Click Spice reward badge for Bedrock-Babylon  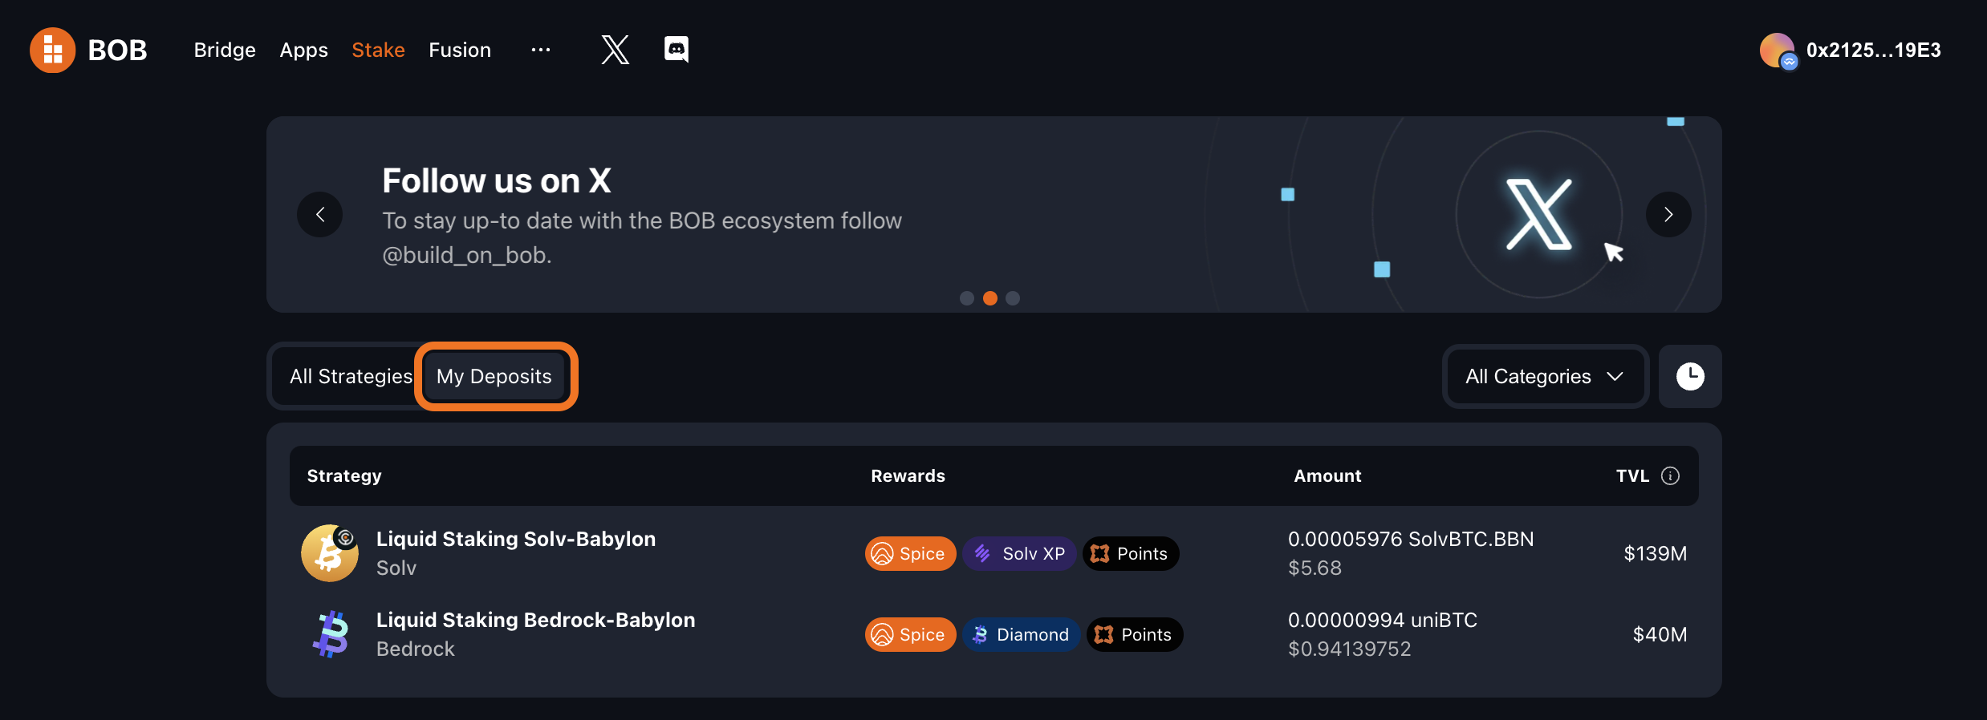tap(910, 634)
